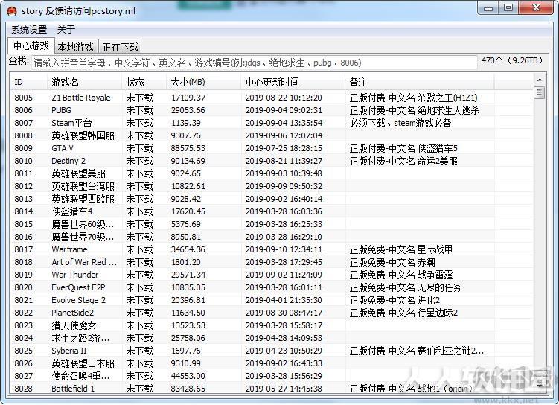Click 未下载 status in row 8019
Screen dimensions: 559x405
[139, 275]
